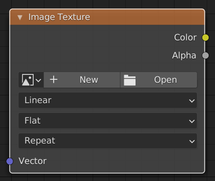Click the chevron on the Linear field

(192, 101)
